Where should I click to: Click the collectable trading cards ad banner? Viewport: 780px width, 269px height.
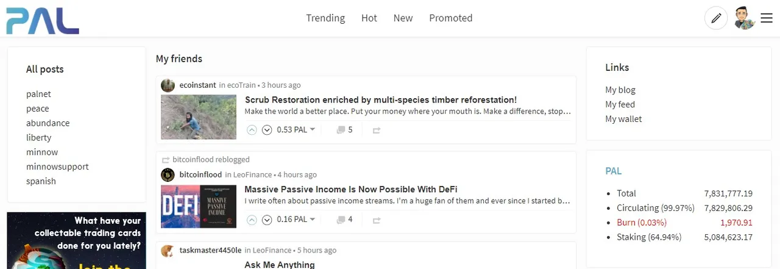77,240
